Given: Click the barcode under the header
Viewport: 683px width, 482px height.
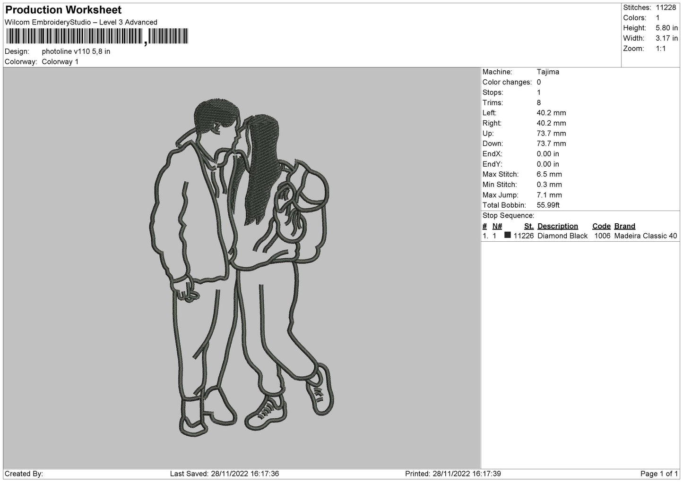Looking at the screenshot, I should pyautogui.click(x=97, y=36).
